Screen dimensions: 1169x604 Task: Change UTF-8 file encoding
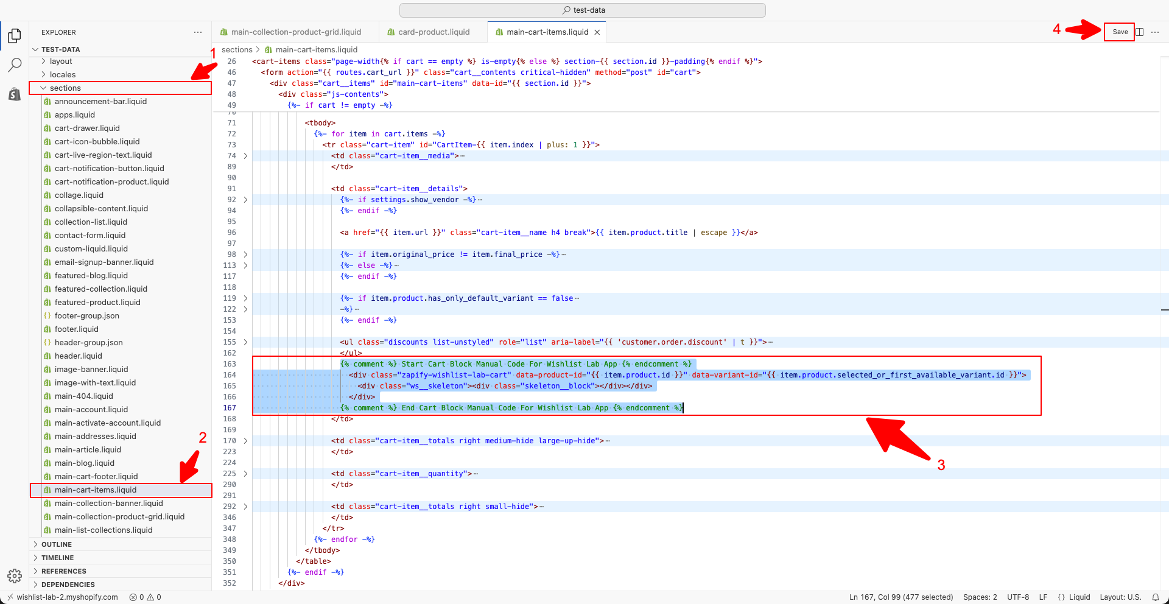[1018, 597]
